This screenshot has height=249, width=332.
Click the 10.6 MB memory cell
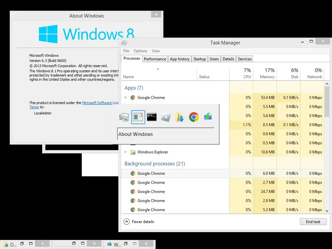(265, 152)
